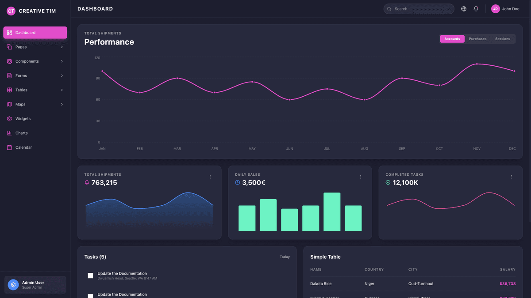Image resolution: width=531 pixels, height=298 pixels.
Task: Check the first Update the Documentation task
Action: [90, 275]
